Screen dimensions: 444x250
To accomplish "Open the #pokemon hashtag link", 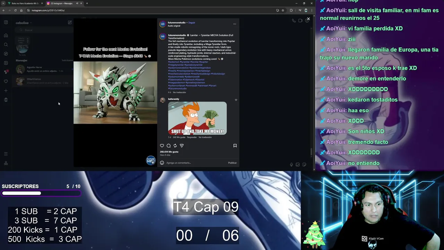I will (x=174, y=62).
